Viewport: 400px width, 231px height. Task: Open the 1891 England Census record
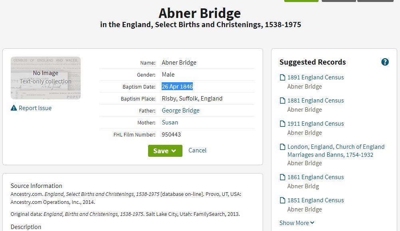[315, 77]
